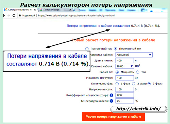Select the 2 фазы option

pos(134,84)
